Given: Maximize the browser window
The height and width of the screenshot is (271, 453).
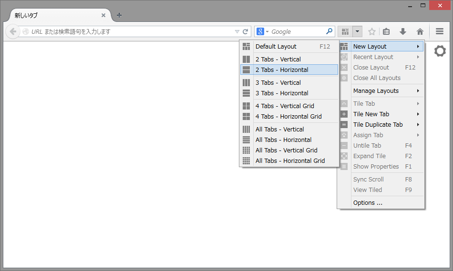Looking at the screenshot, I should [423, 5].
